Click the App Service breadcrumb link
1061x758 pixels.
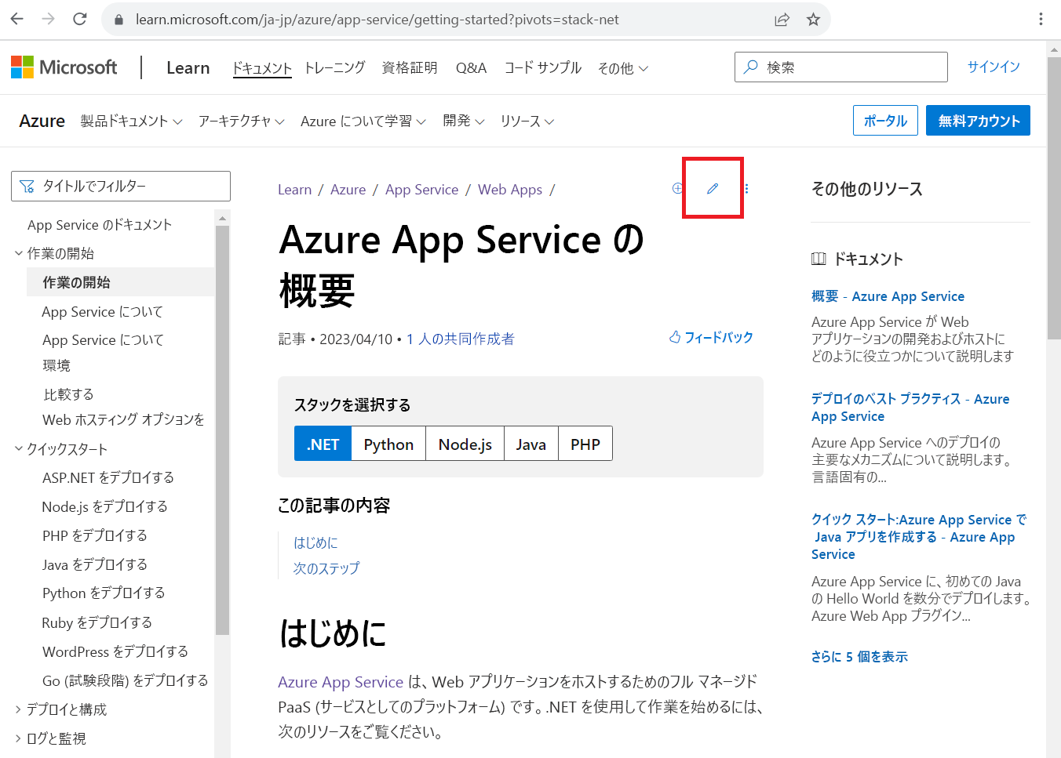point(421,190)
